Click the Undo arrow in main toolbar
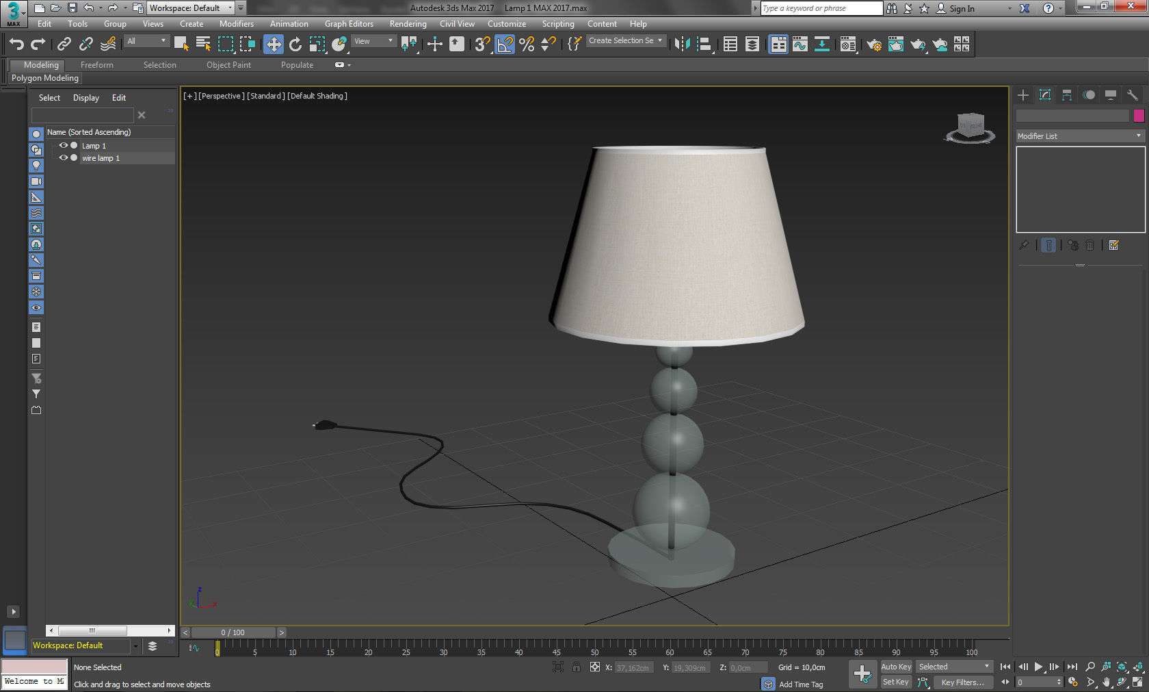 click(x=16, y=44)
